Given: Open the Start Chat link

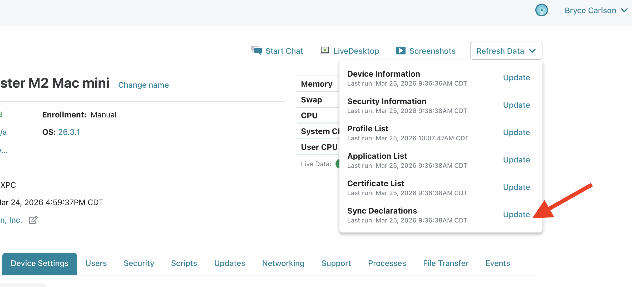Looking at the screenshot, I should pyautogui.click(x=284, y=51).
